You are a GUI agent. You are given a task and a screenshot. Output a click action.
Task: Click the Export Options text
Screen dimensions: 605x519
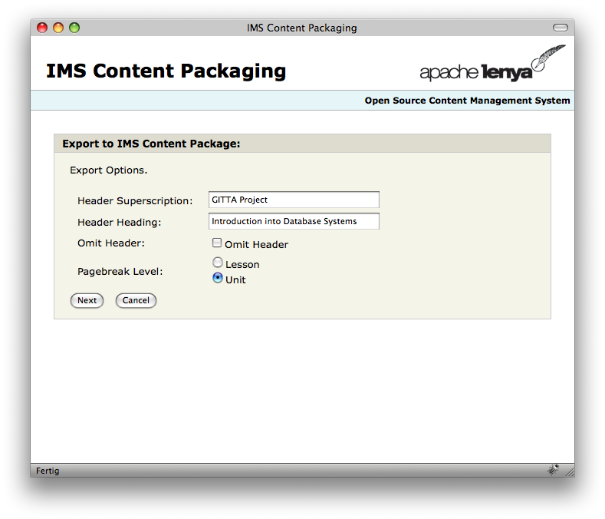[108, 170]
